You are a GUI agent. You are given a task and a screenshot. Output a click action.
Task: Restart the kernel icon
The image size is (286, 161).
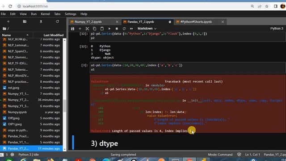click(124, 29)
